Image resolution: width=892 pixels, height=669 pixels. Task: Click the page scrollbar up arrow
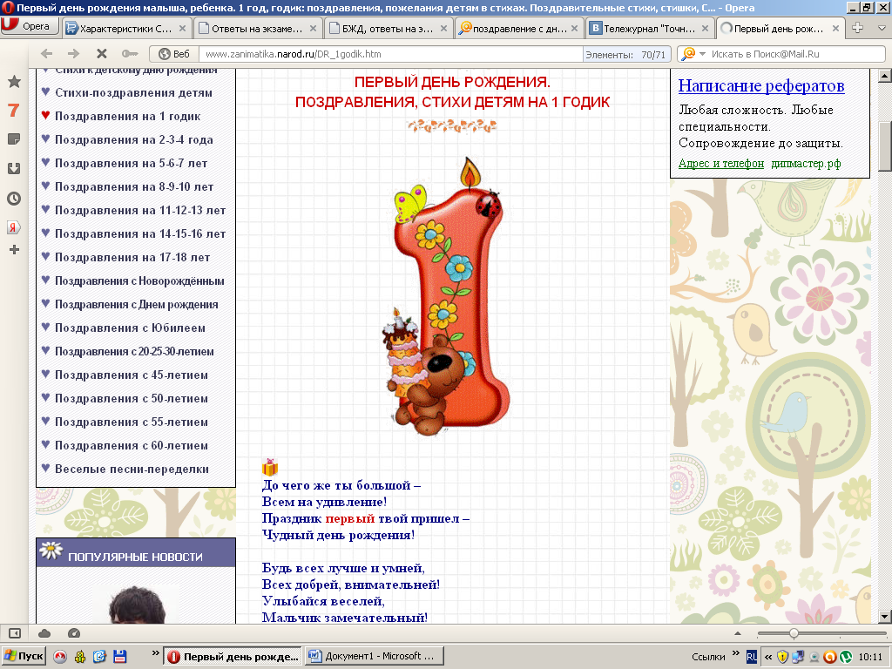tap(885, 76)
